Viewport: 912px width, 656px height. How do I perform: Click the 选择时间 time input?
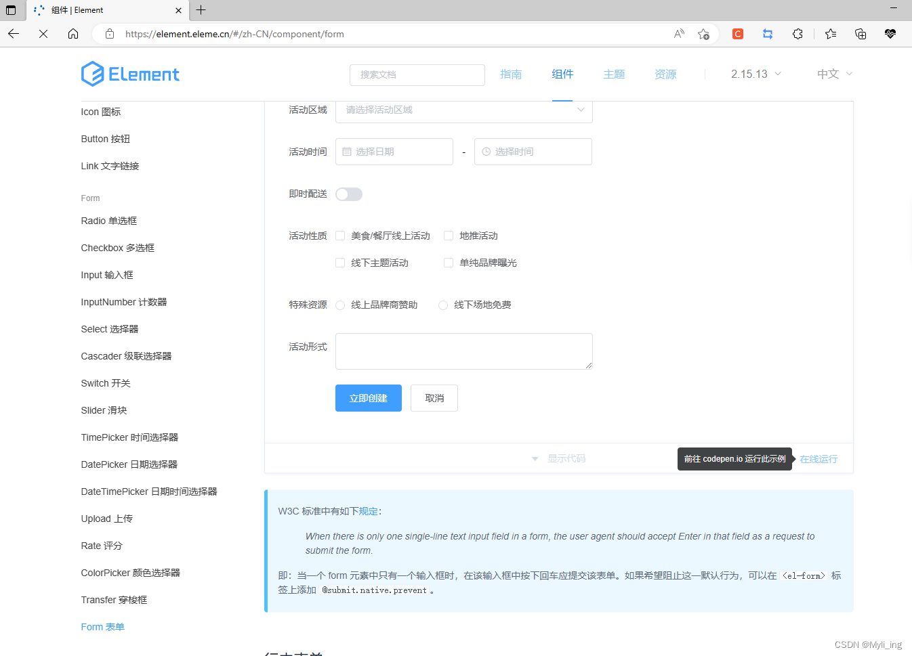[533, 152]
